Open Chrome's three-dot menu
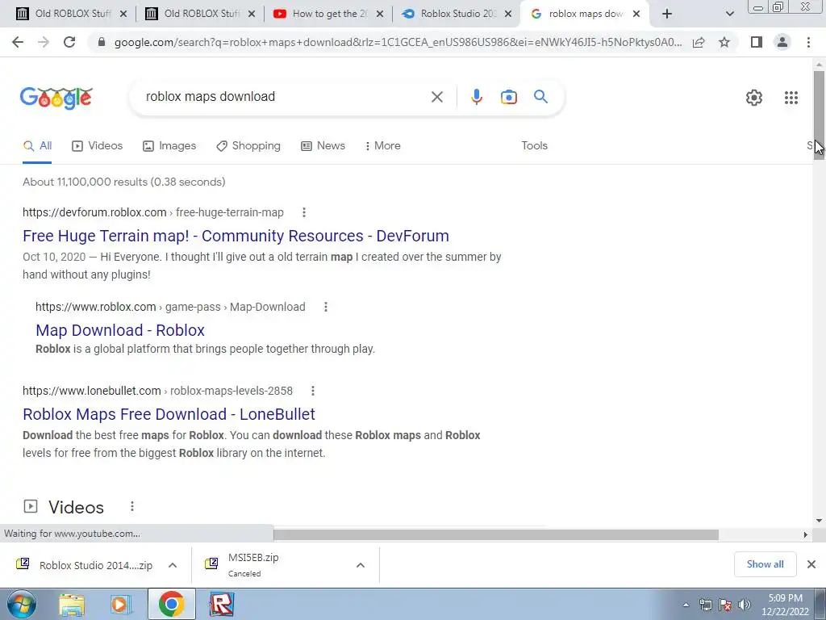Viewport: 826px width, 620px height. point(808,42)
